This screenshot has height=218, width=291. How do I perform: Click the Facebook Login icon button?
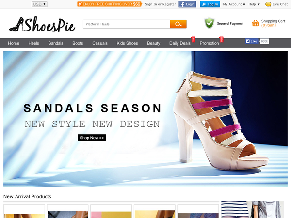click(x=187, y=4)
